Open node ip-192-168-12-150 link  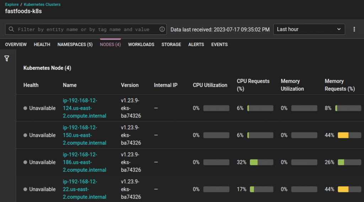(85, 135)
